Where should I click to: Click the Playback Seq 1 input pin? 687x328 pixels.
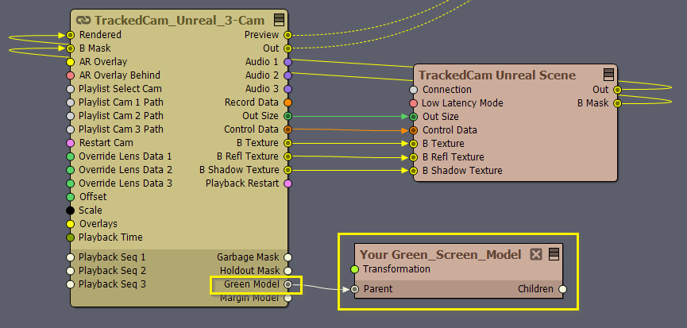(70, 257)
